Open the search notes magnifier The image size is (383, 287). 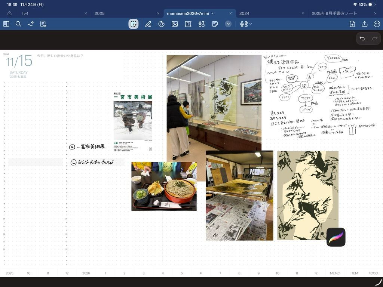18,24
